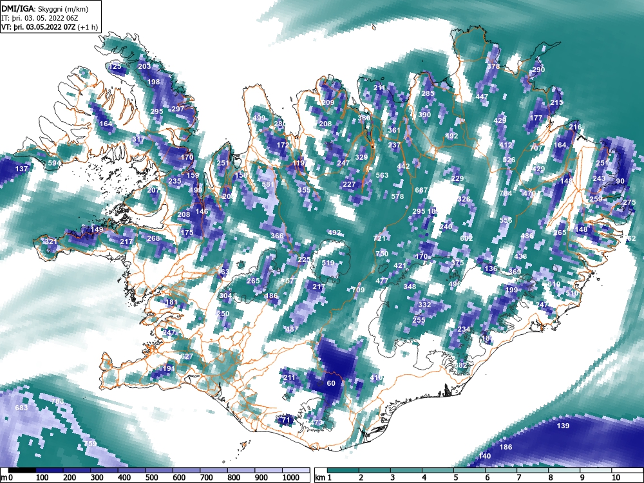
Task: Click the map value '667'
Action: point(421,190)
